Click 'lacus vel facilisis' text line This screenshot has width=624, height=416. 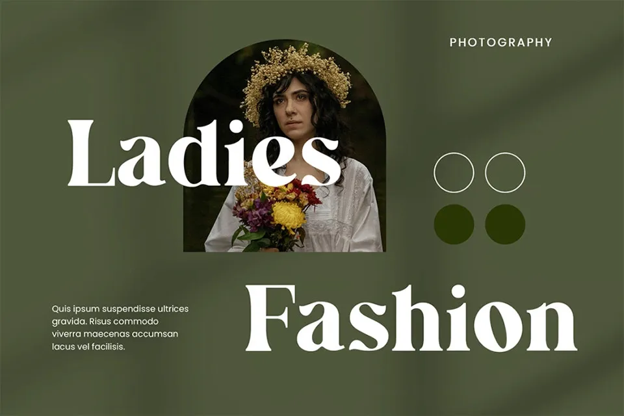click(x=88, y=346)
